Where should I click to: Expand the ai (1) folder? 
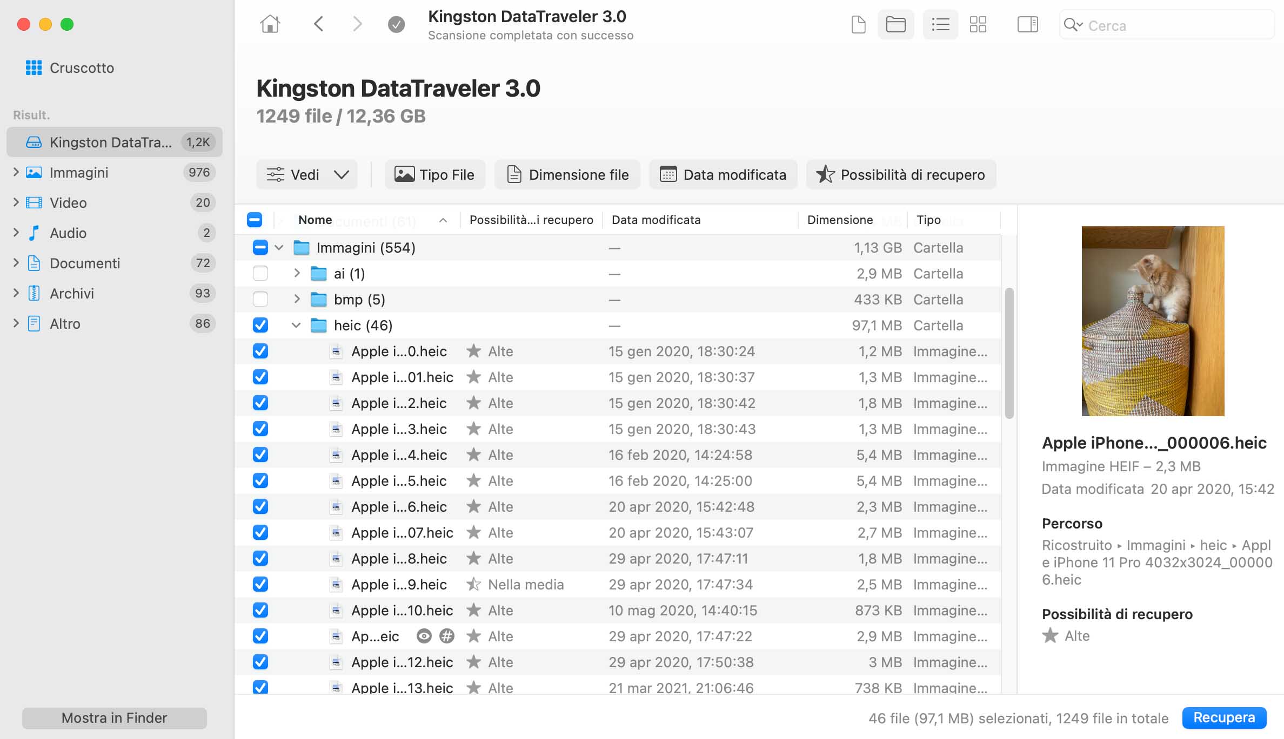click(297, 273)
